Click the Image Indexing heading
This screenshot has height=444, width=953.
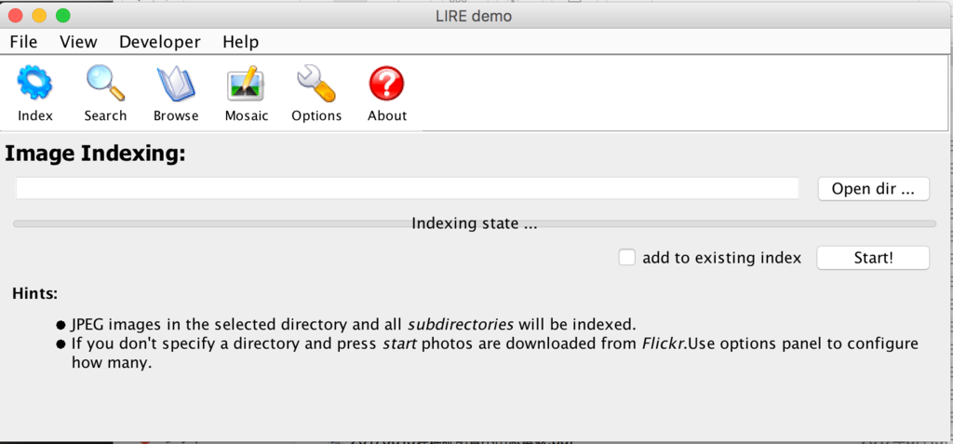(96, 155)
